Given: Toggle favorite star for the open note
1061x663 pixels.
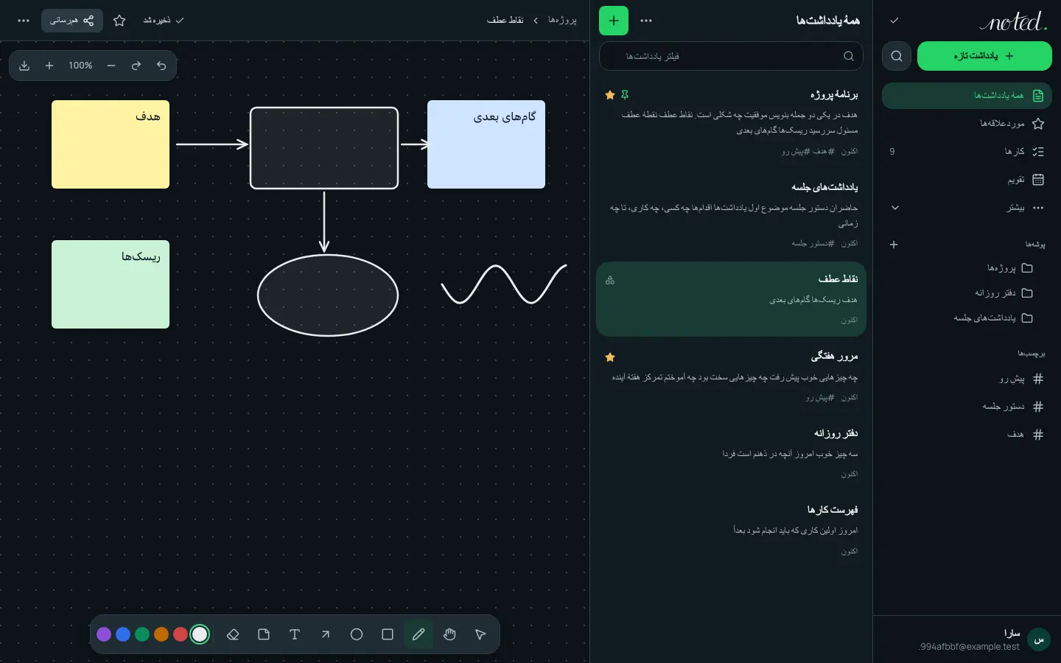Looking at the screenshot, I should pyautogui.click(x=119, y=21).
